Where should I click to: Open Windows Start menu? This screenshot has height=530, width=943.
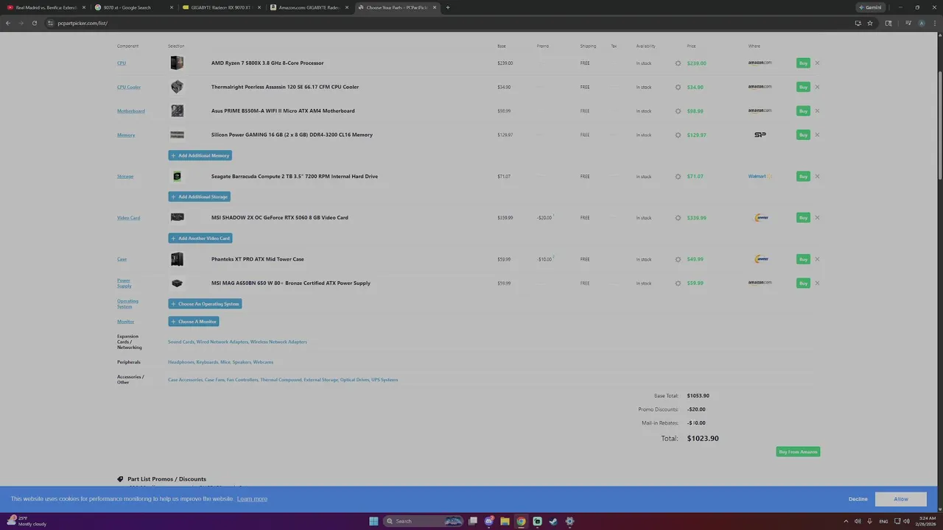(x=374, y=521)
